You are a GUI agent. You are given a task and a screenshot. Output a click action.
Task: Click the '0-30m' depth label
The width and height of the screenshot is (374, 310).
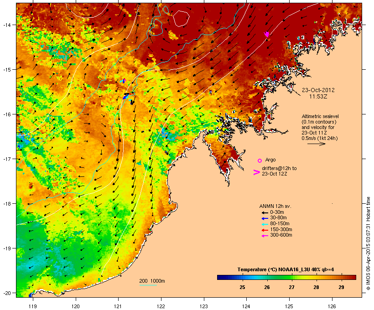click(x=277, y=212)
